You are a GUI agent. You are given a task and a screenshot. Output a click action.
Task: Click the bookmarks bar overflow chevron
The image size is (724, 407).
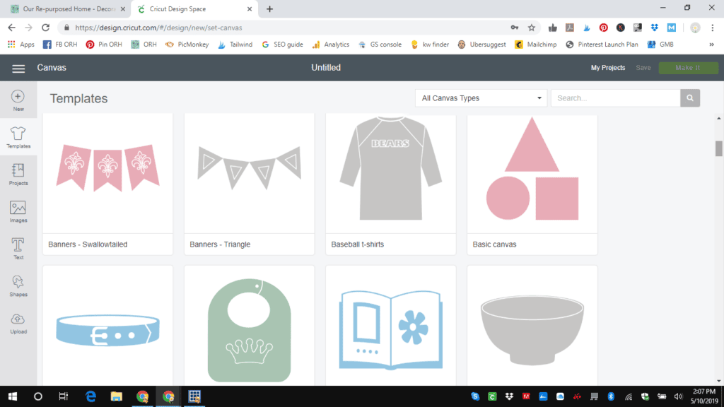point(711,45)
